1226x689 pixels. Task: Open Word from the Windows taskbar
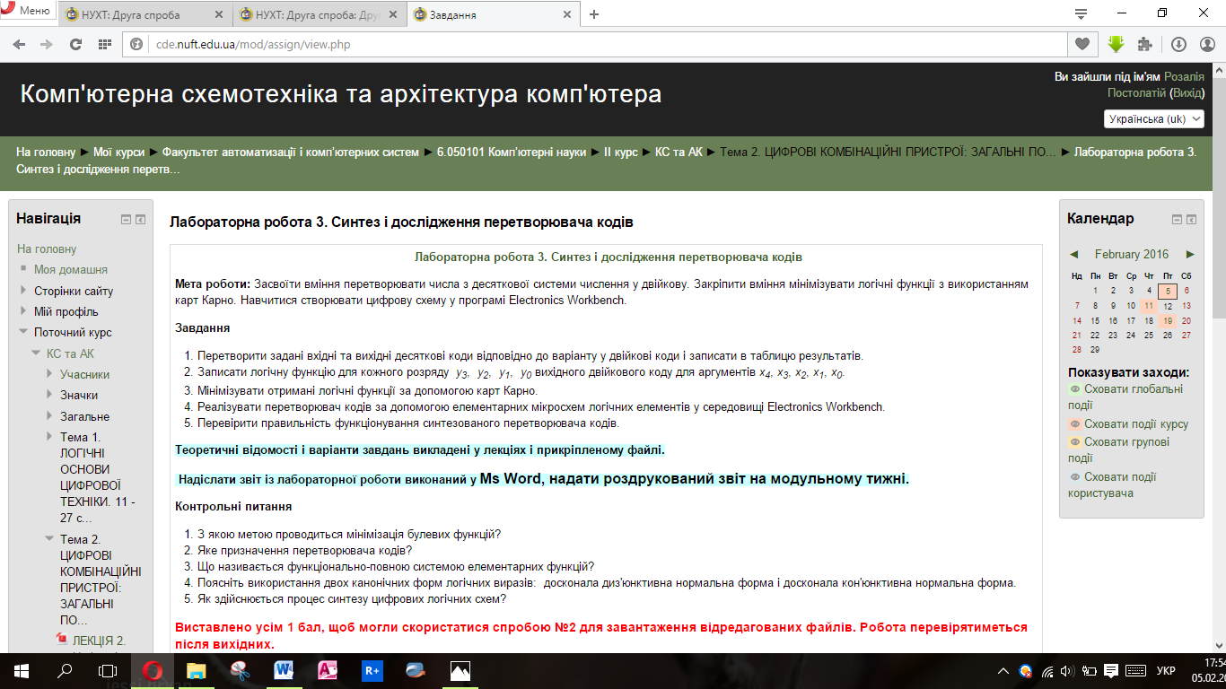(285, 670)
